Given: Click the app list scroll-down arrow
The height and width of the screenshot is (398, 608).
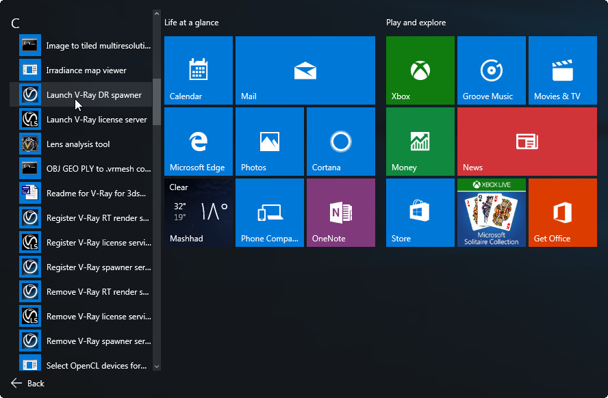Looking at the screenshot, I should pyautogui.click(x=157, y=367).
